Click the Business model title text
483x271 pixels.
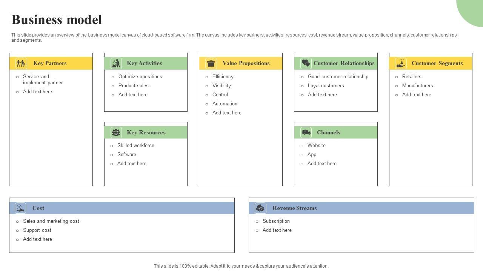point(57,20)
